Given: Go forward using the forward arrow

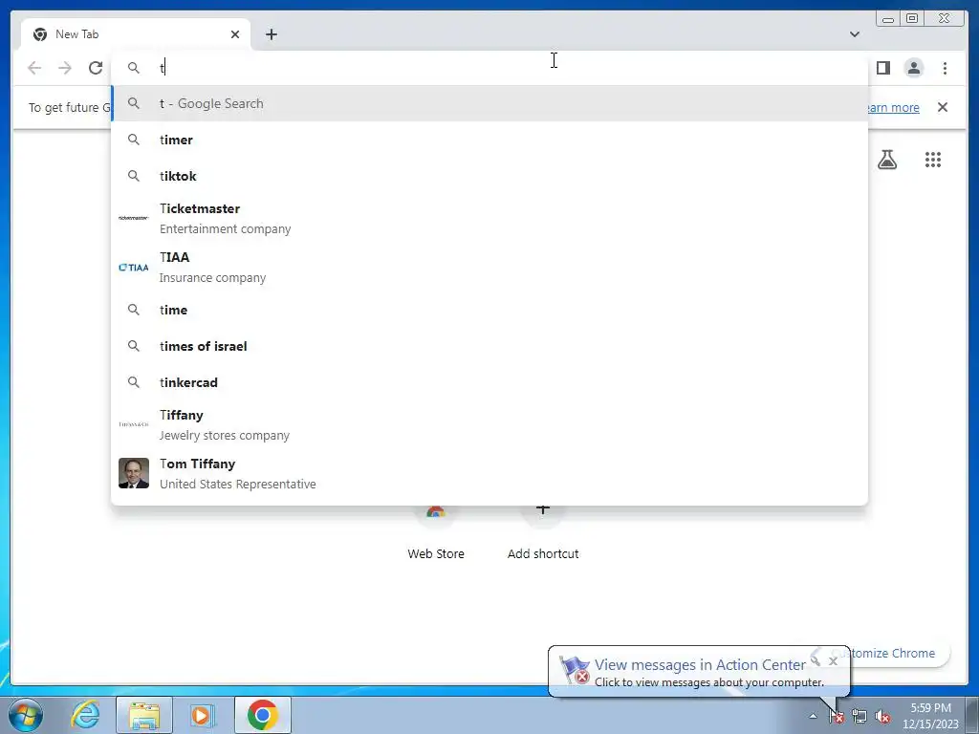Looking at the screenshot, I should [65, 68].
